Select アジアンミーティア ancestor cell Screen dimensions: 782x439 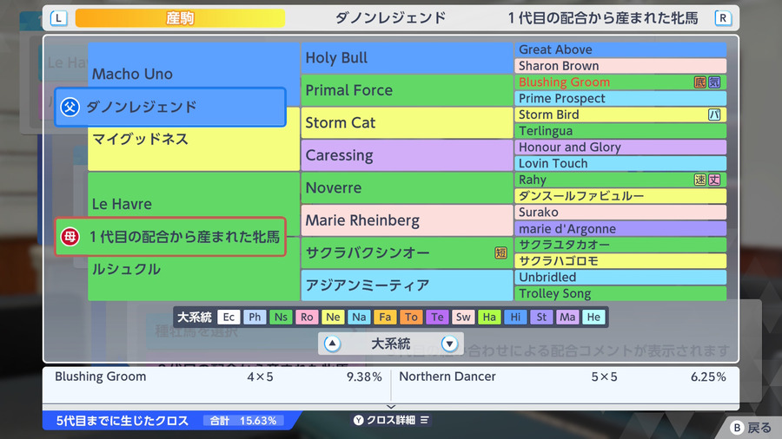coord(407,285)
